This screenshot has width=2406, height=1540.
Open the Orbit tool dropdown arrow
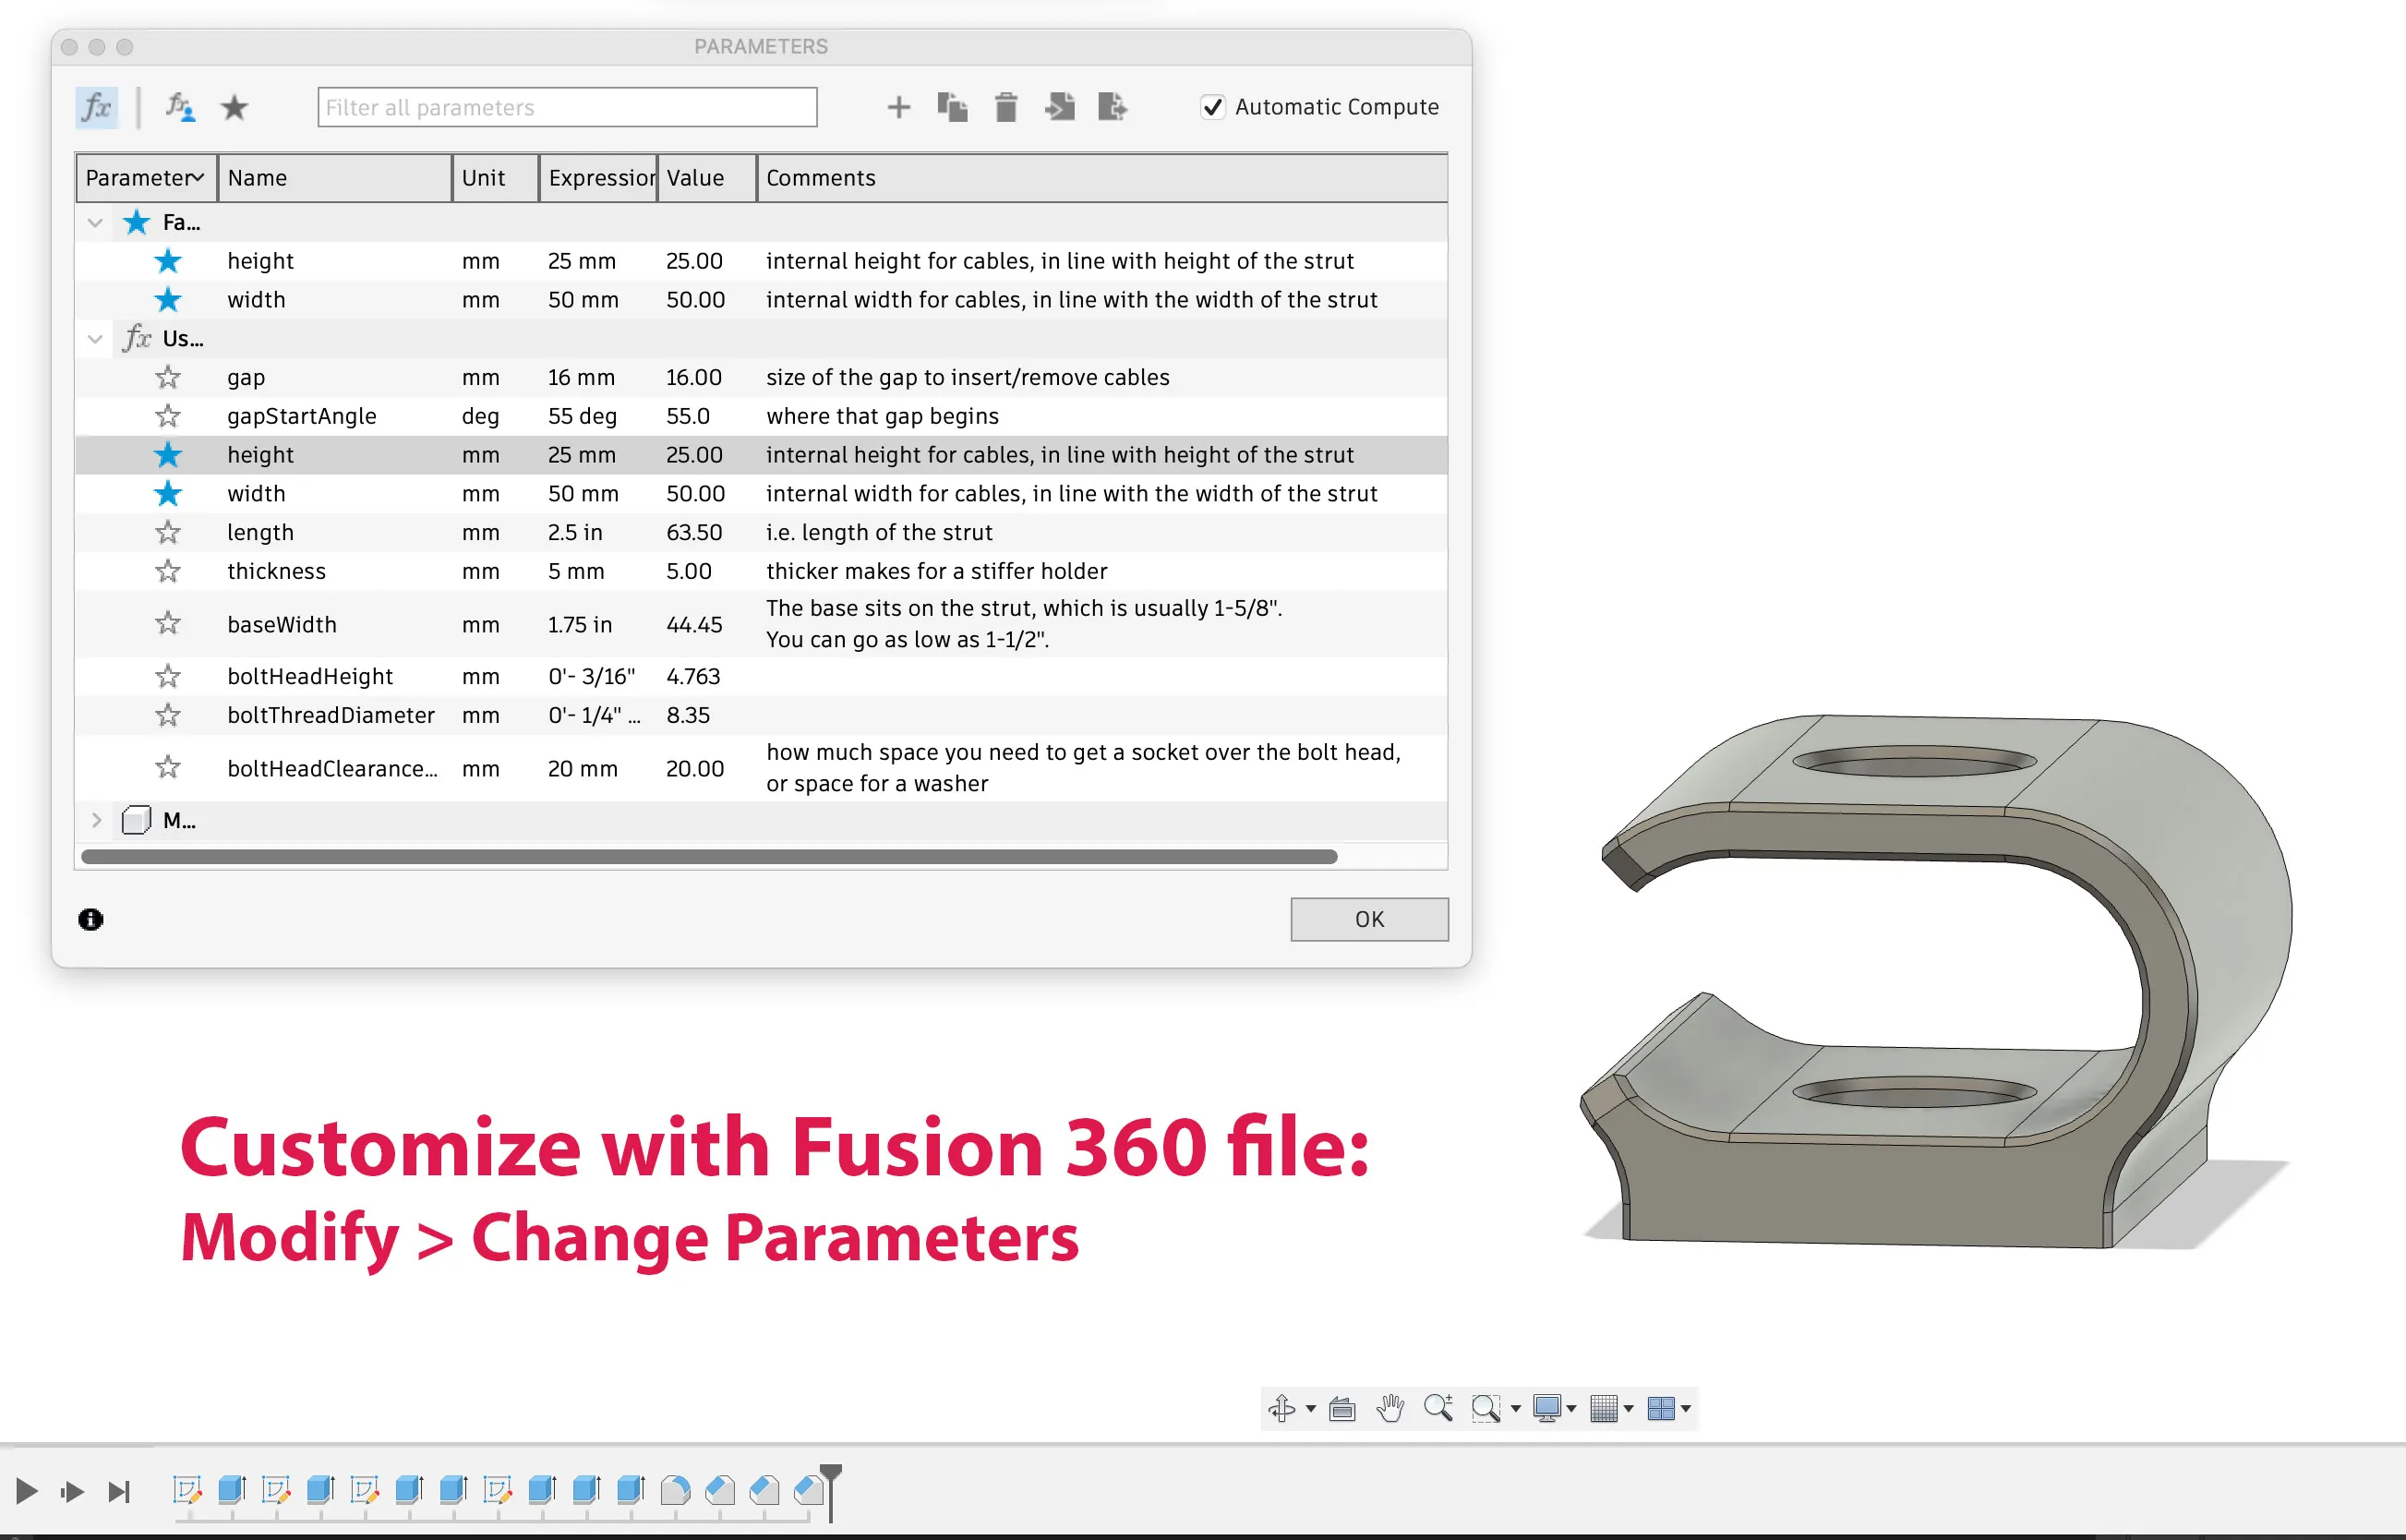point(1311,1409)
